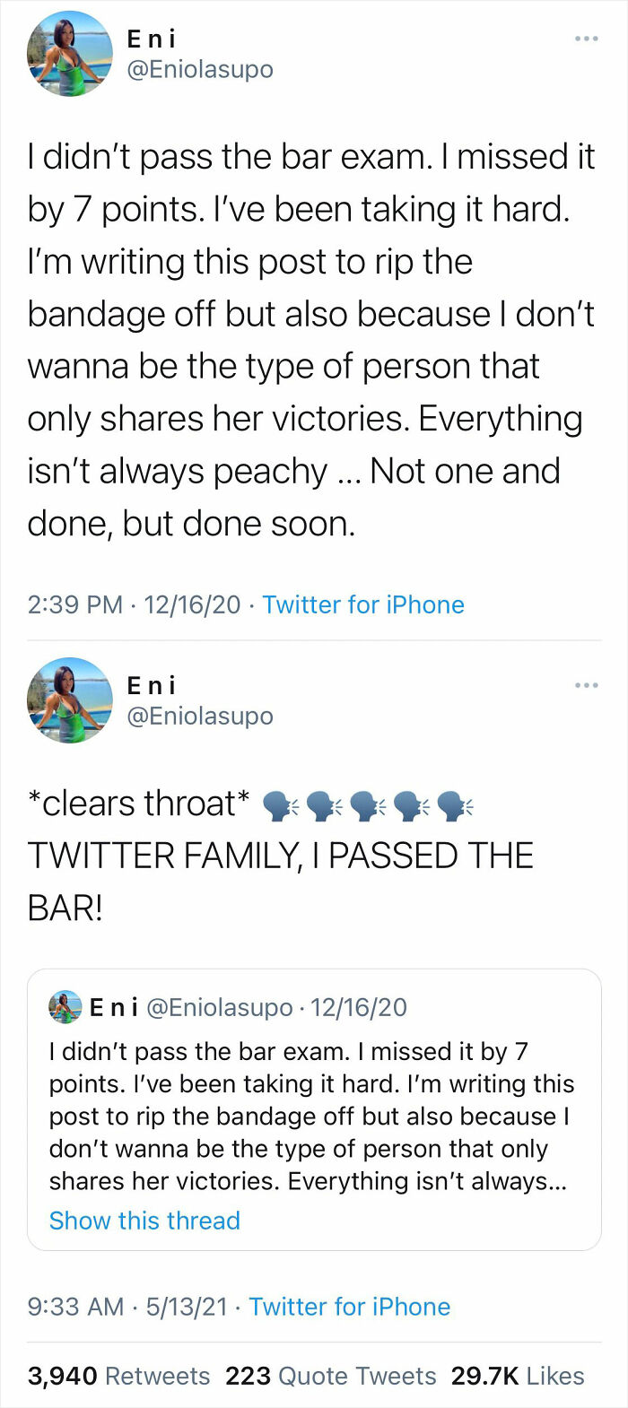Click Eni's profile picture on second tweet
The width and height of the screenshot is (628, 1408).
(69, 700)
